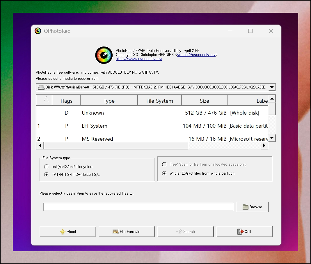Open the About dialog
The image size is (311, 264).
tap(67, 232)
